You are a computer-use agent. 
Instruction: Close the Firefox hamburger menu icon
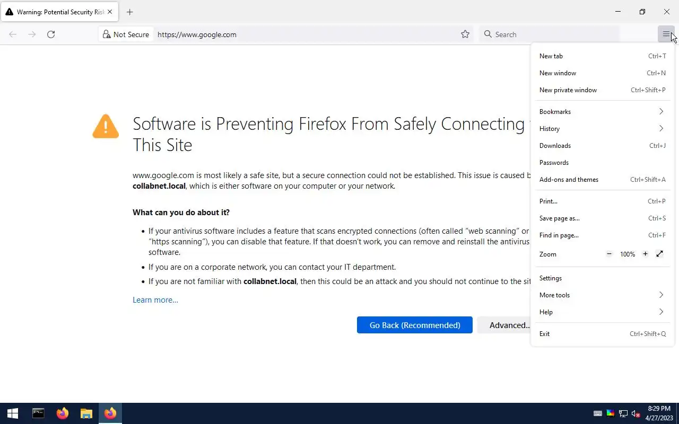(x=666, y=34)
